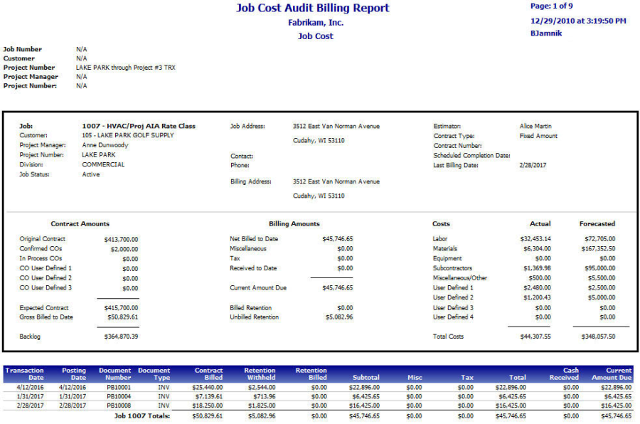Click the Posting Date column header
640x424 pixels.
point(74,374)
